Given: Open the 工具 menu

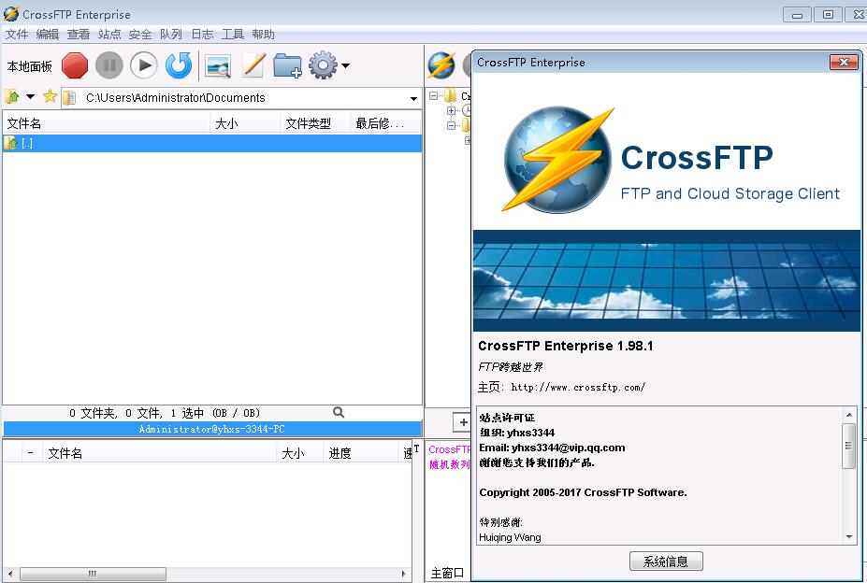Looking at the screenshot, I should 233,35.
